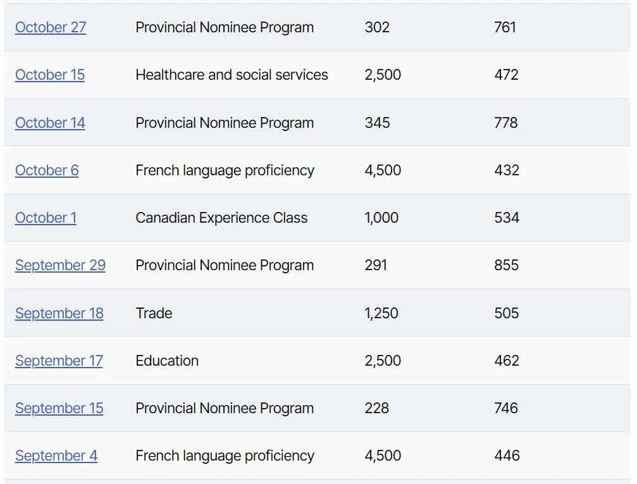Select the 228 invitations value

point(377,408)
